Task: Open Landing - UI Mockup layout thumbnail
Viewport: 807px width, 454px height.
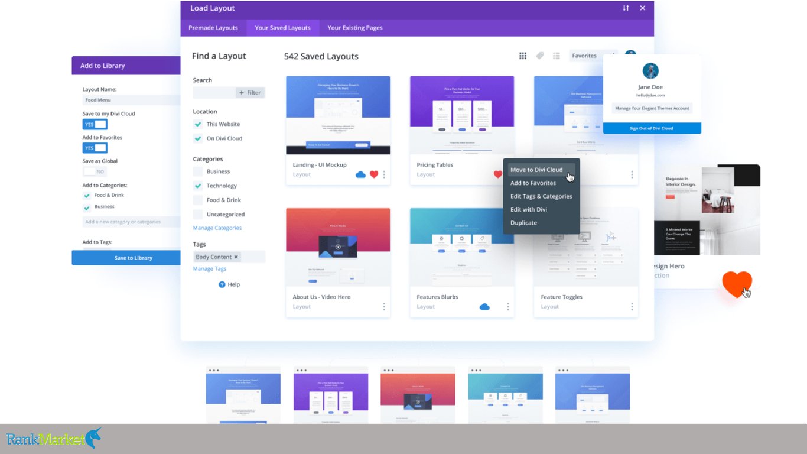Action: (x=338, y=115)
